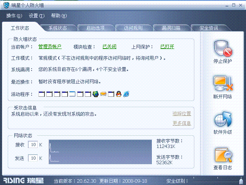This screenshot has height=185, width=246.
Task: Click the 更新日期：2008-09-18 text
Action: (123, 181)
